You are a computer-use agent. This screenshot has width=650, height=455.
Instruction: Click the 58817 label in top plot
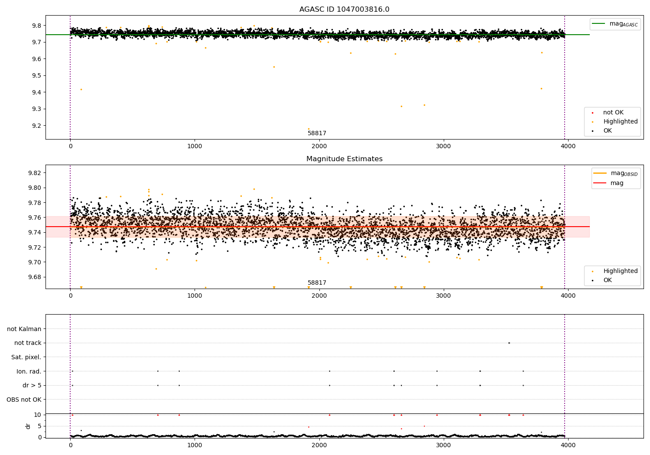click(317, 133)
